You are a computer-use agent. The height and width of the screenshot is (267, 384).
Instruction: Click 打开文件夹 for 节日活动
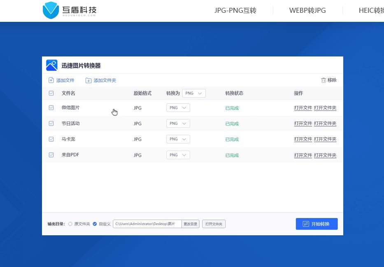click(325, 124)
